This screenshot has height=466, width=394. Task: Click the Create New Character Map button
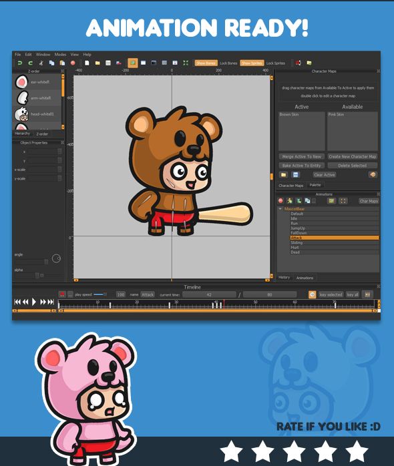(353, 156)
